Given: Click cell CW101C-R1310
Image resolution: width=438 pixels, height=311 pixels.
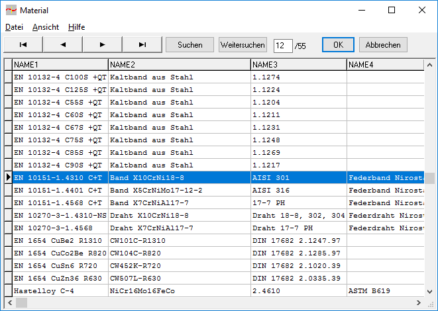Looking at the screenshot, I should click(x=180, y=240).
